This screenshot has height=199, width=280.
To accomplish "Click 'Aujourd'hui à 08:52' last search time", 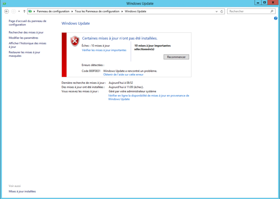I will pos(121,83).
